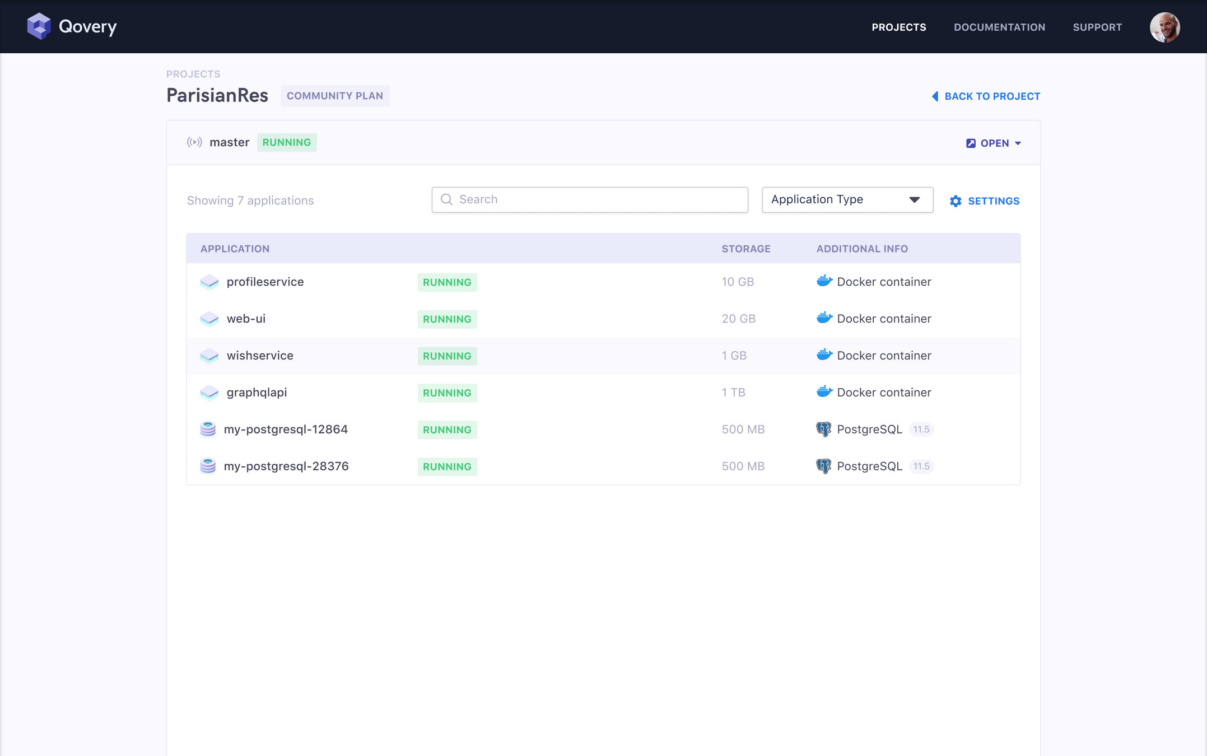
Task: Click the Docker icon in graphqlapi row
Action: point(824,392)
